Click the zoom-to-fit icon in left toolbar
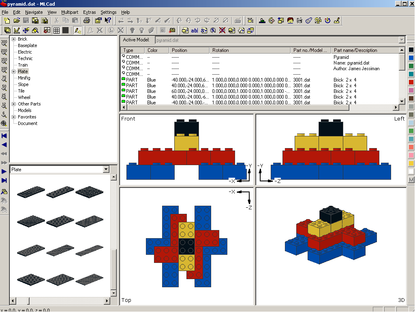The height and width of the screenshot is (312, 415). [4, 123]
